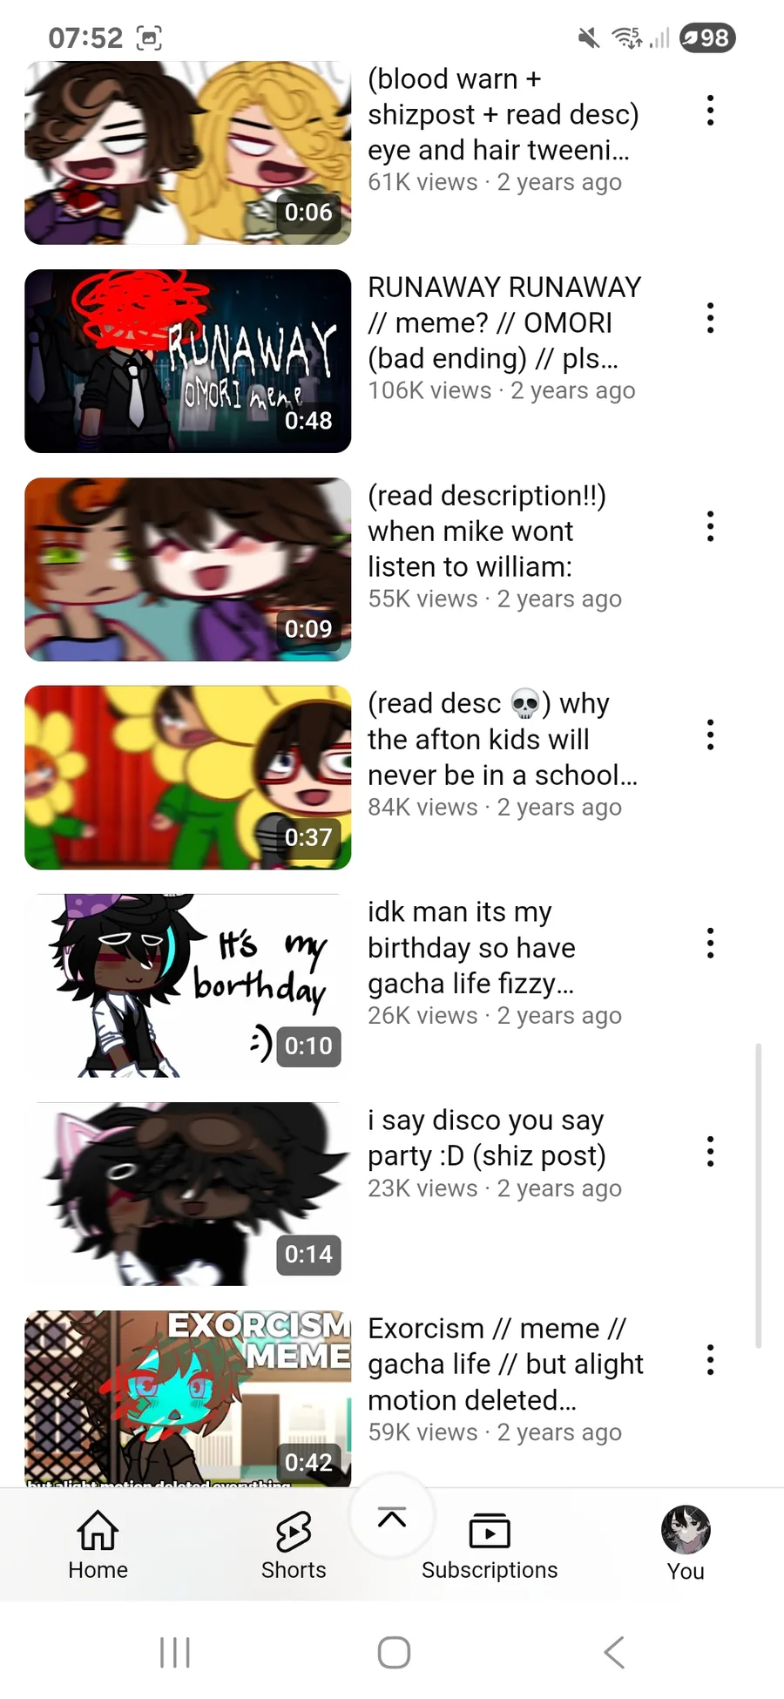Open the Subscriptions tab
Viewport: 784px width, 1699px height.
point(490,1545)
